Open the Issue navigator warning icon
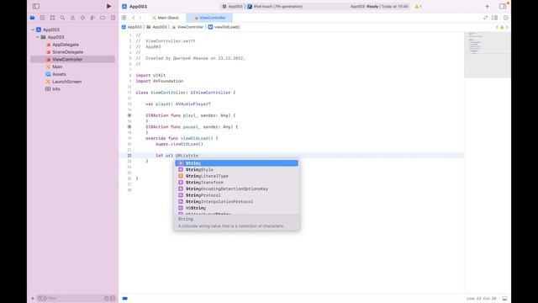The image size is (538, 303). pos(72,18)
